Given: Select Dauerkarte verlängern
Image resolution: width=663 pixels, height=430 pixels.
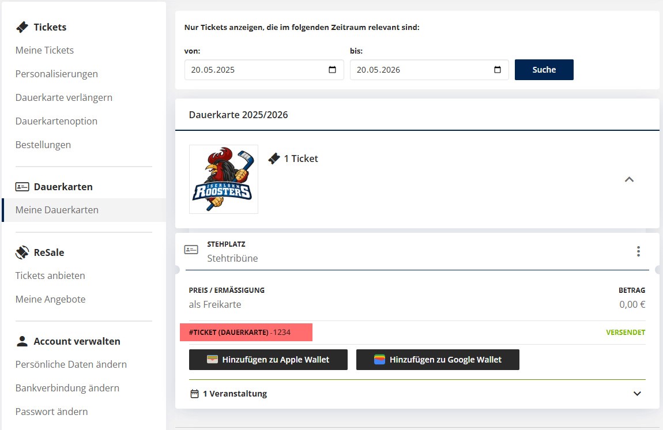Looking at the screenshot, I should click(x=64, y=97).
